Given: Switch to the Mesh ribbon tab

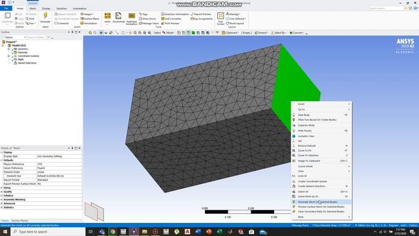Looking at the screenshot, I should (x=33, y=9).
